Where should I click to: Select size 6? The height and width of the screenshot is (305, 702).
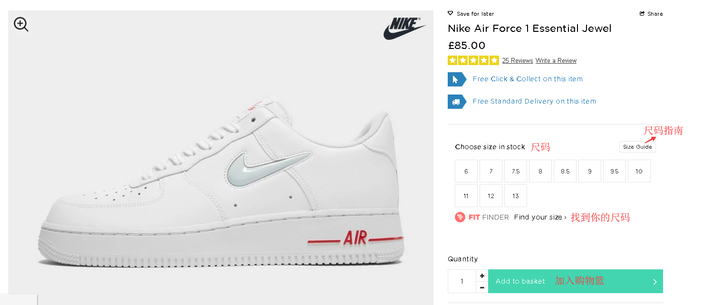[466, 171]
